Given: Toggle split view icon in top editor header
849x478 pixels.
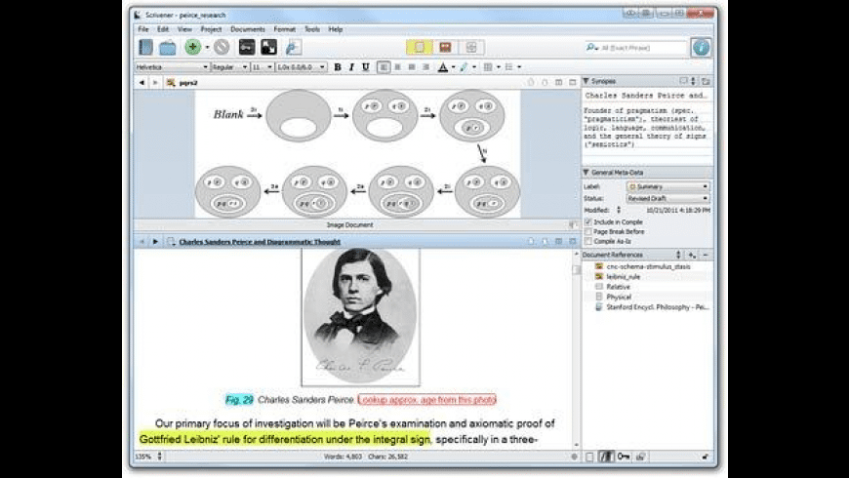Looking at the screenshot, I should click(x=558, y=82).
